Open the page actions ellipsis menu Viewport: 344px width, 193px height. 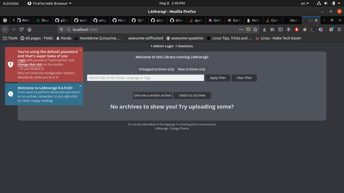[x=241, y=29]
